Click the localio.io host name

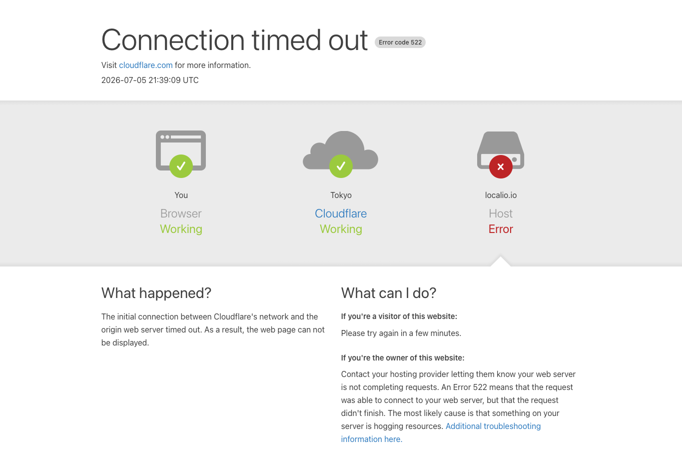tap(501, 195)
